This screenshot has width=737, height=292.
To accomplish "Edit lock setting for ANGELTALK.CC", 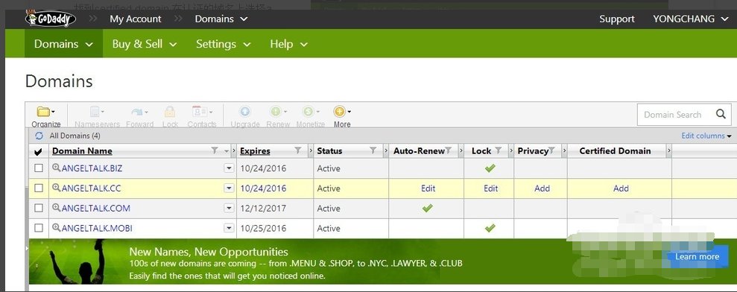I will click(x=490, y=188).
